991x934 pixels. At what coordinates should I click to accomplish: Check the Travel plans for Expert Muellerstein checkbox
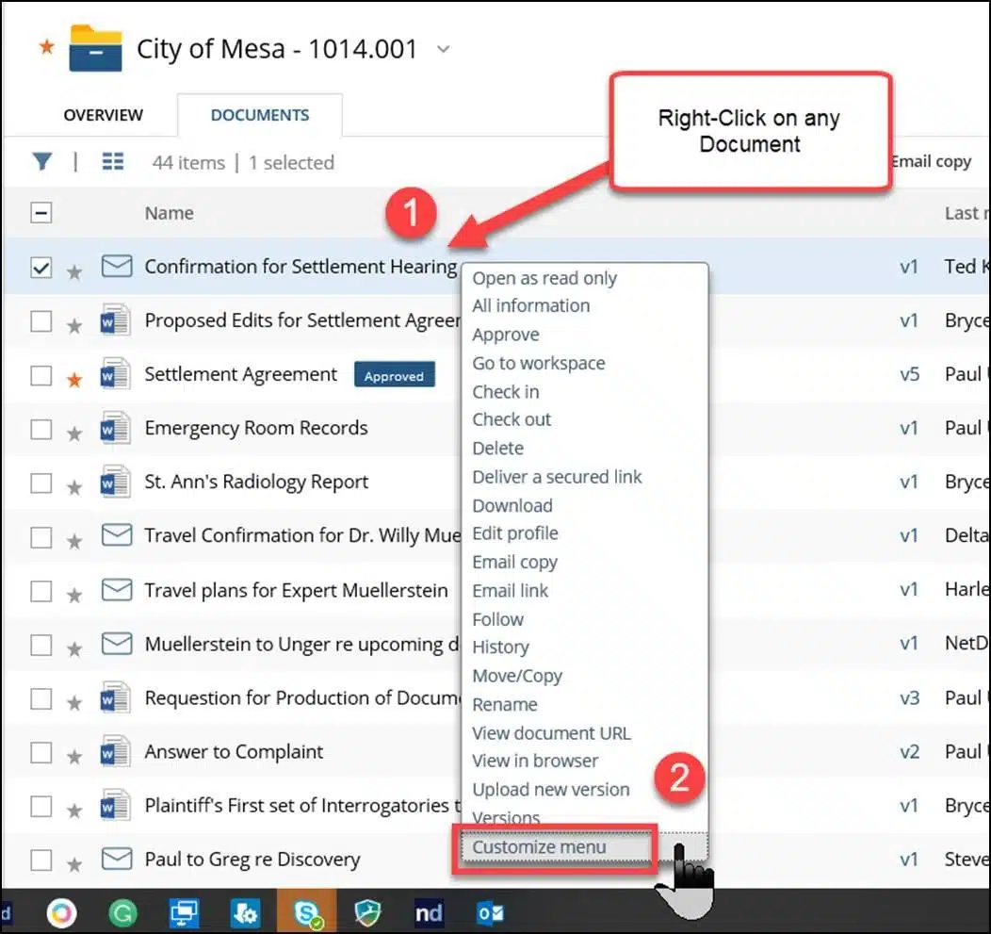[x=41, y=591]
